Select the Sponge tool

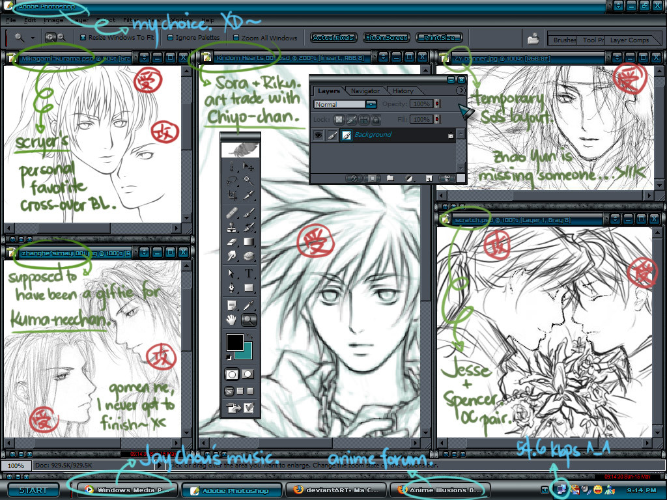[x=248, y=257]
